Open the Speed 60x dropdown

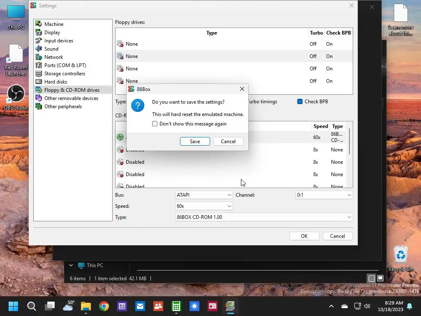pyautogui.click(x=204, y=206)
